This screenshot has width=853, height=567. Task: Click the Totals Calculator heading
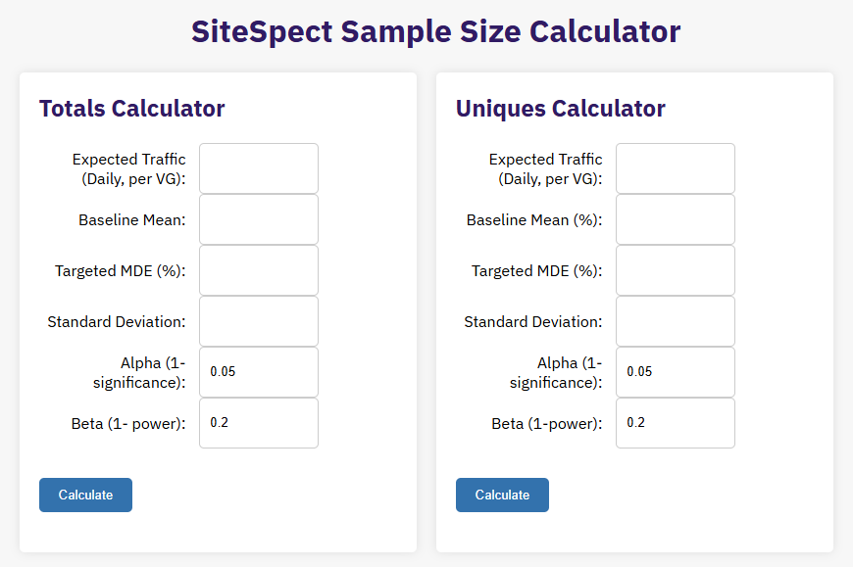(131, 109)
